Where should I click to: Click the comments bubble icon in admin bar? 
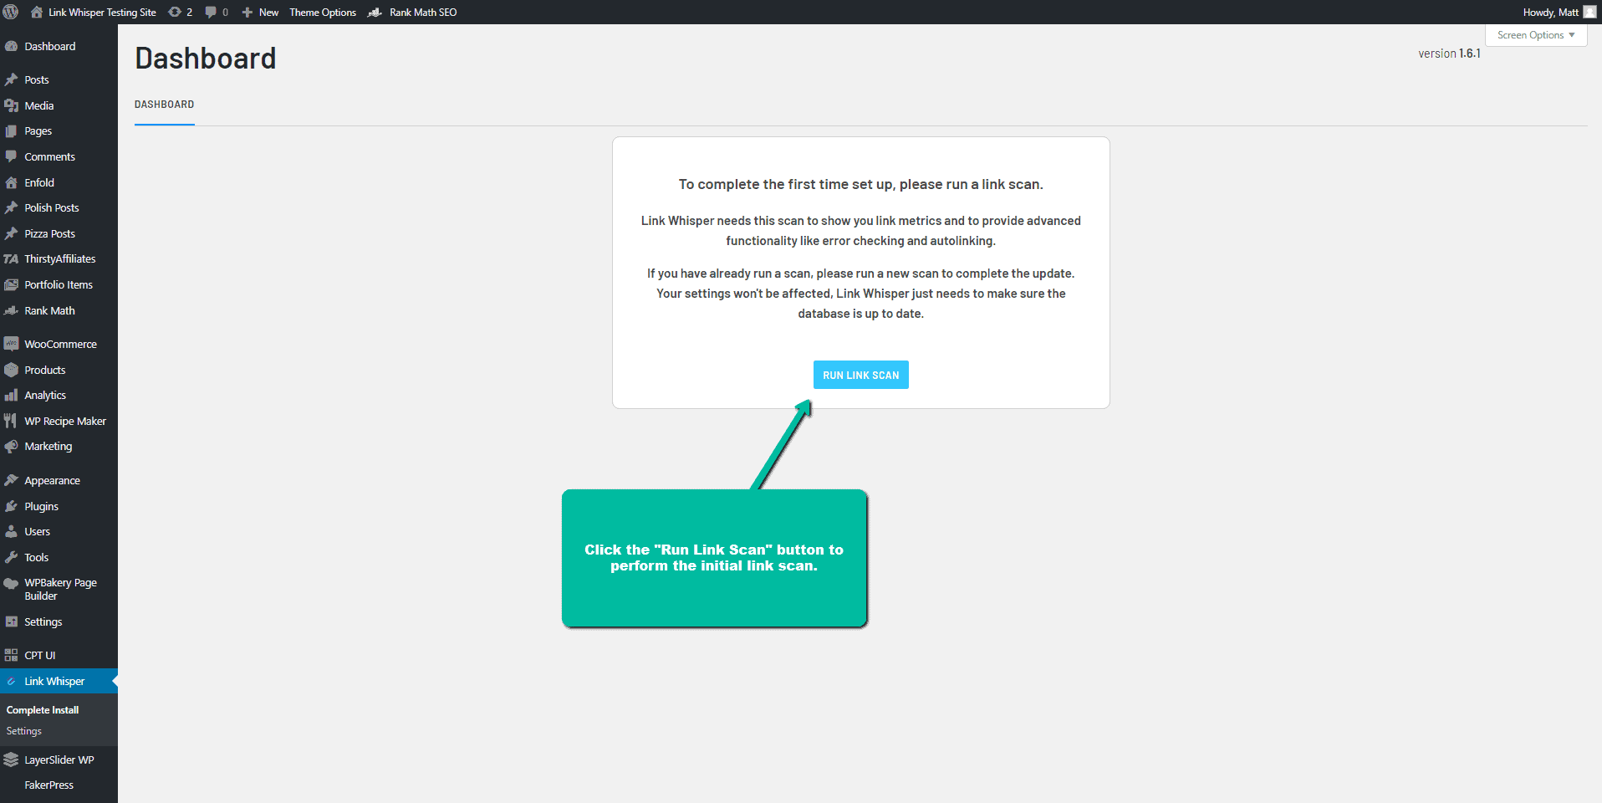point(209,12)
